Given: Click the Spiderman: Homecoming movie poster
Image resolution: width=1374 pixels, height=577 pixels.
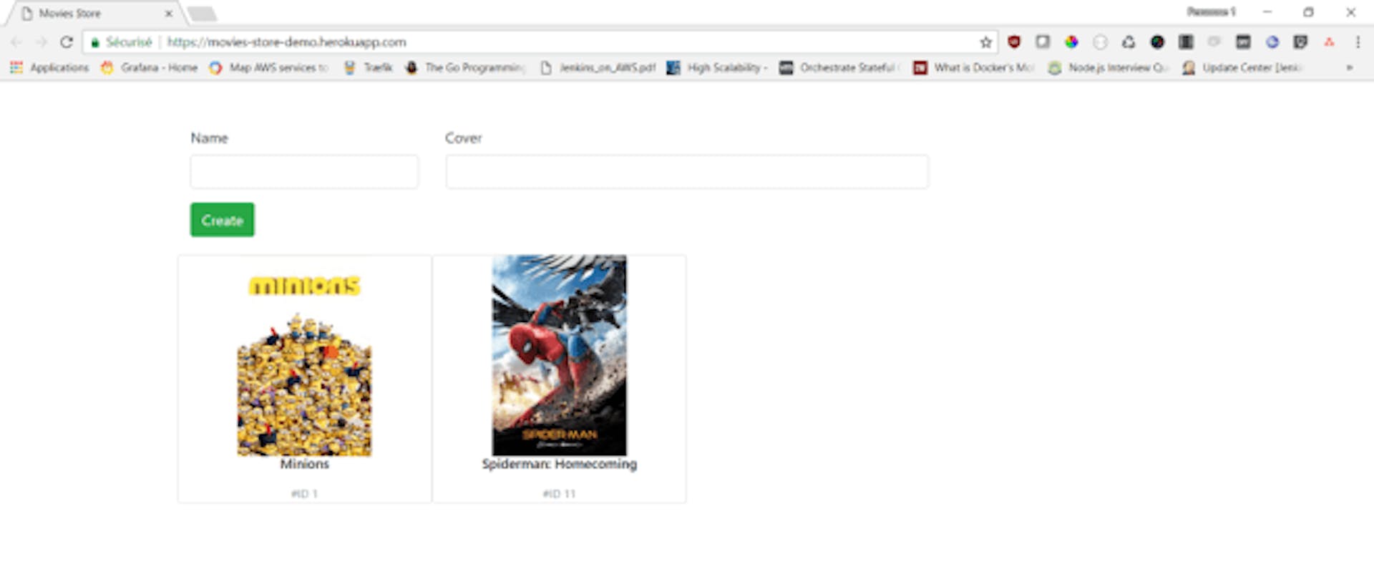Looking at the screenshot, I should (x=559, y=355).
